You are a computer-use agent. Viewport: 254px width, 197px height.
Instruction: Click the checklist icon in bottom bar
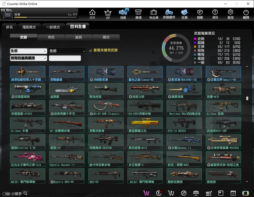click(x=209, y=193)
